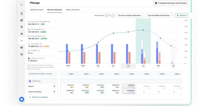203x106 pixels.
Task: Click the Revenu marketing row label
Action: [x=35, y=92]
